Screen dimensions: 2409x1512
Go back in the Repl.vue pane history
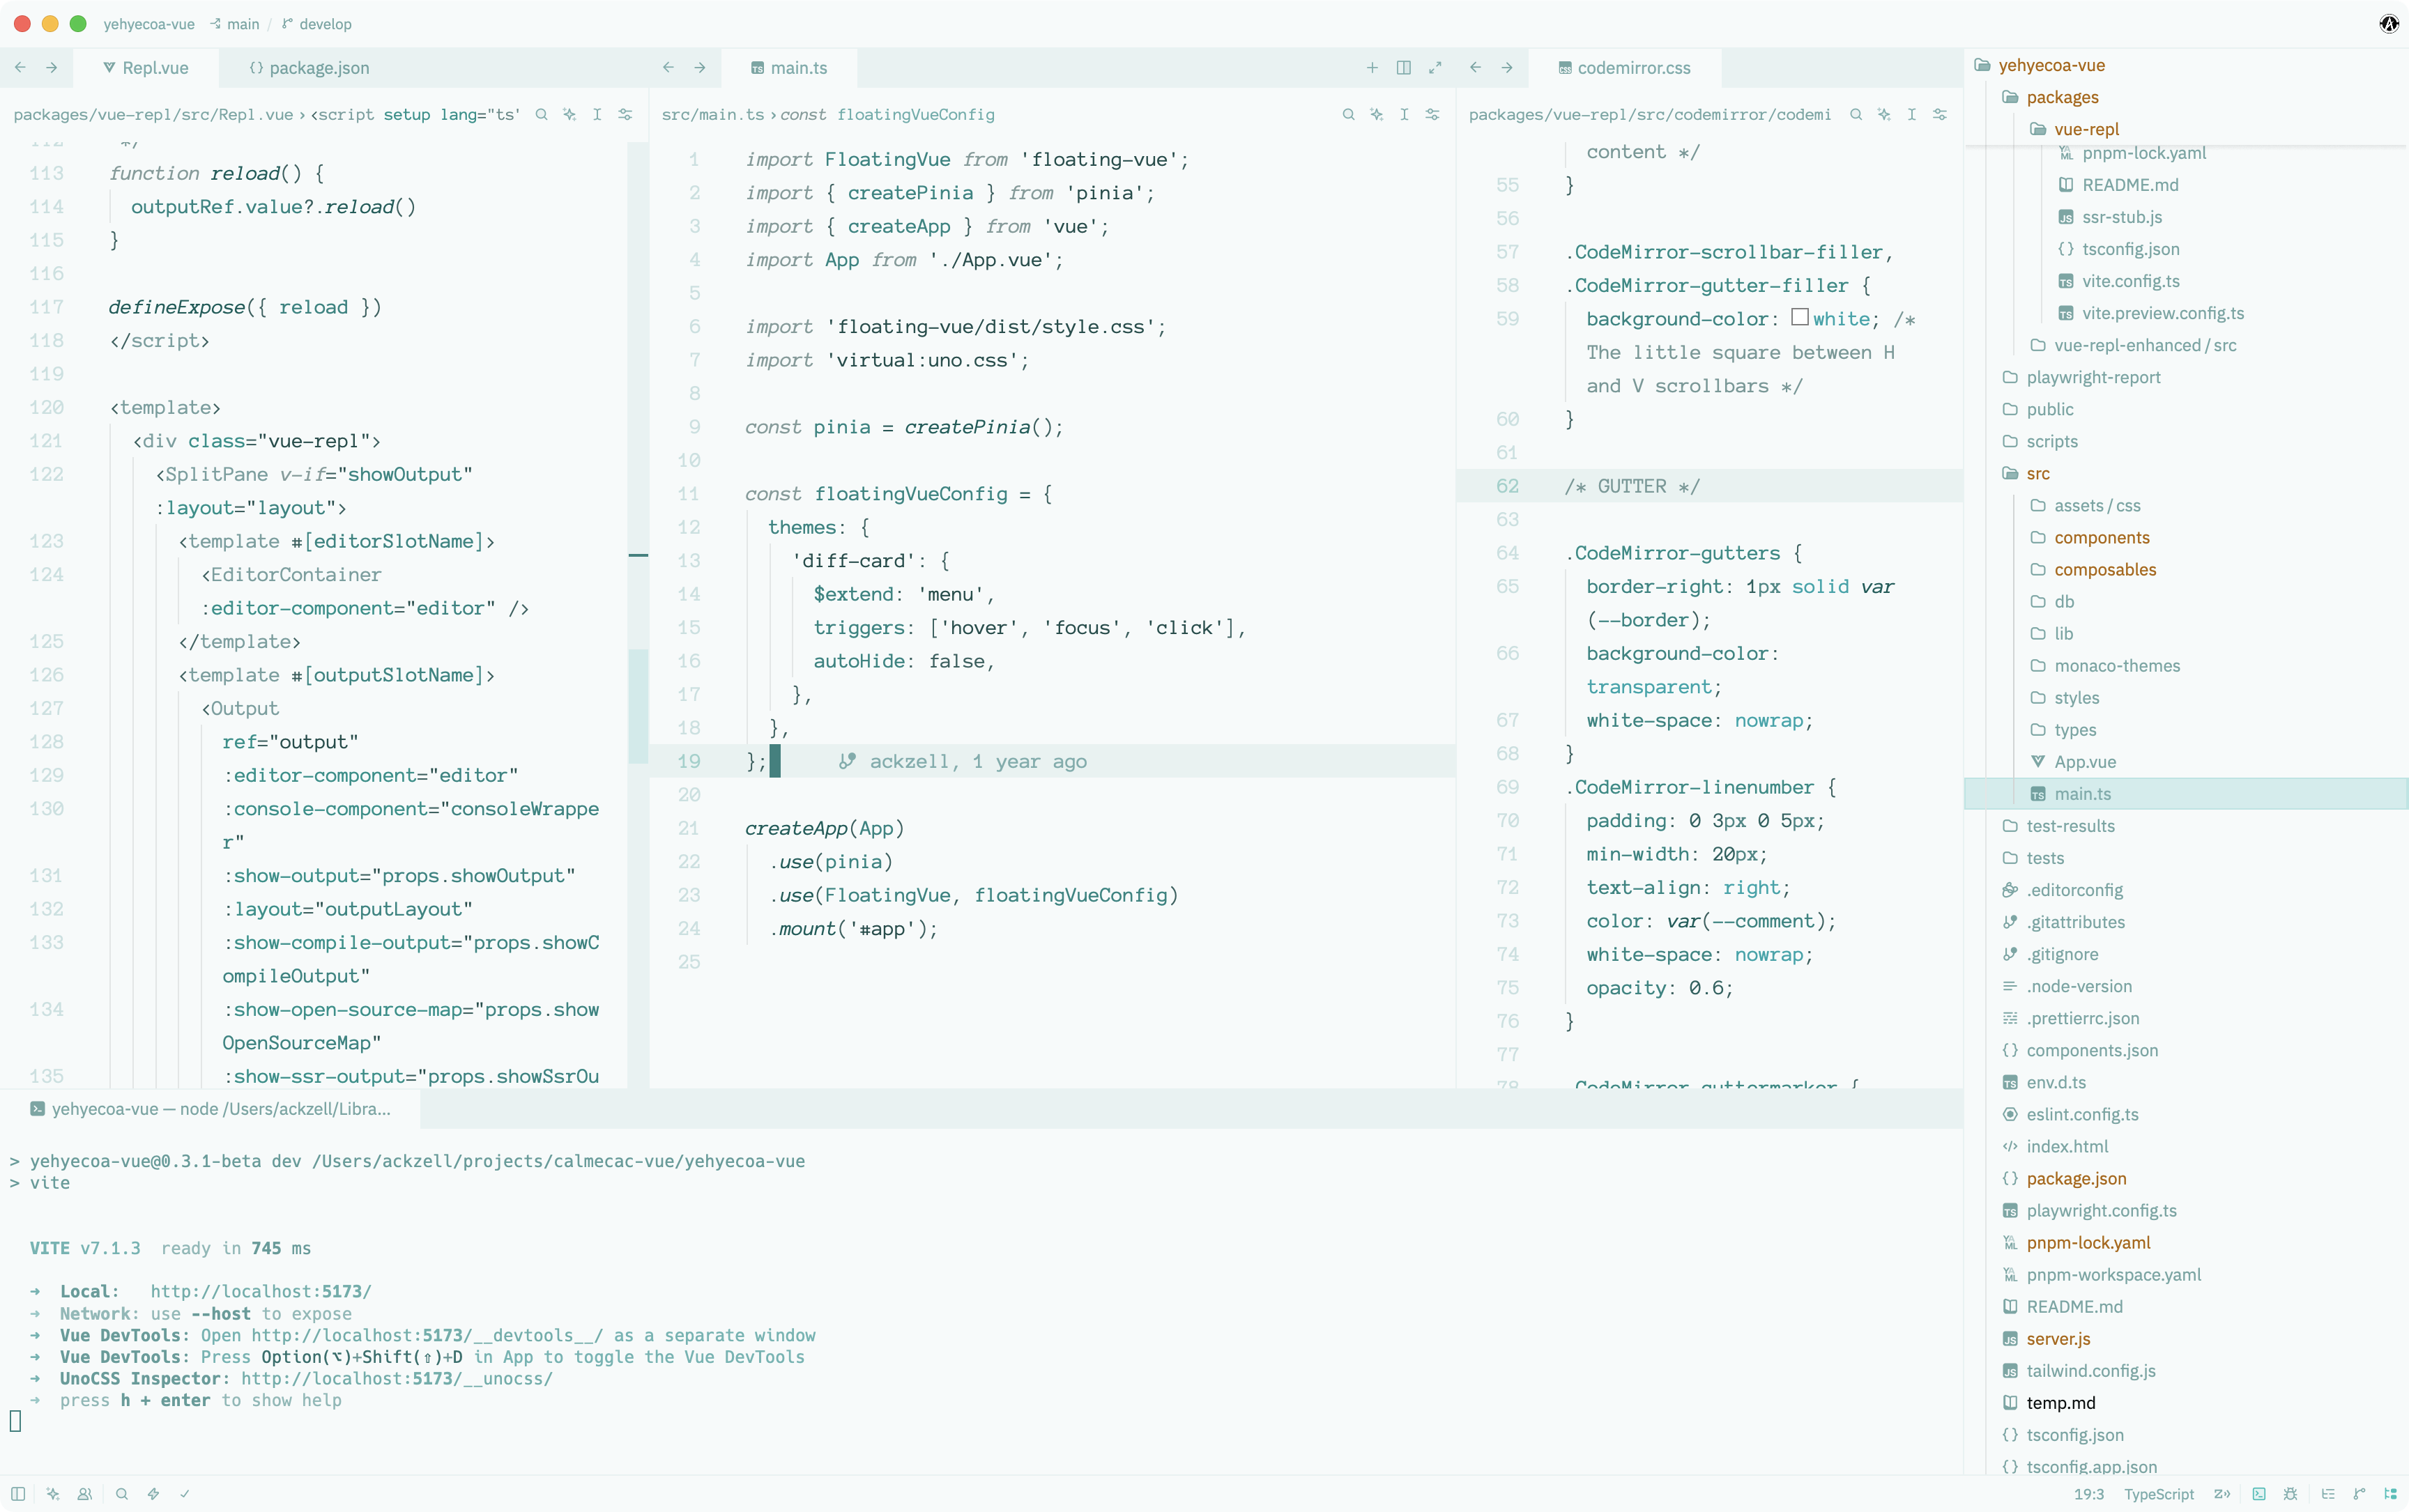(x=20, y=68)
